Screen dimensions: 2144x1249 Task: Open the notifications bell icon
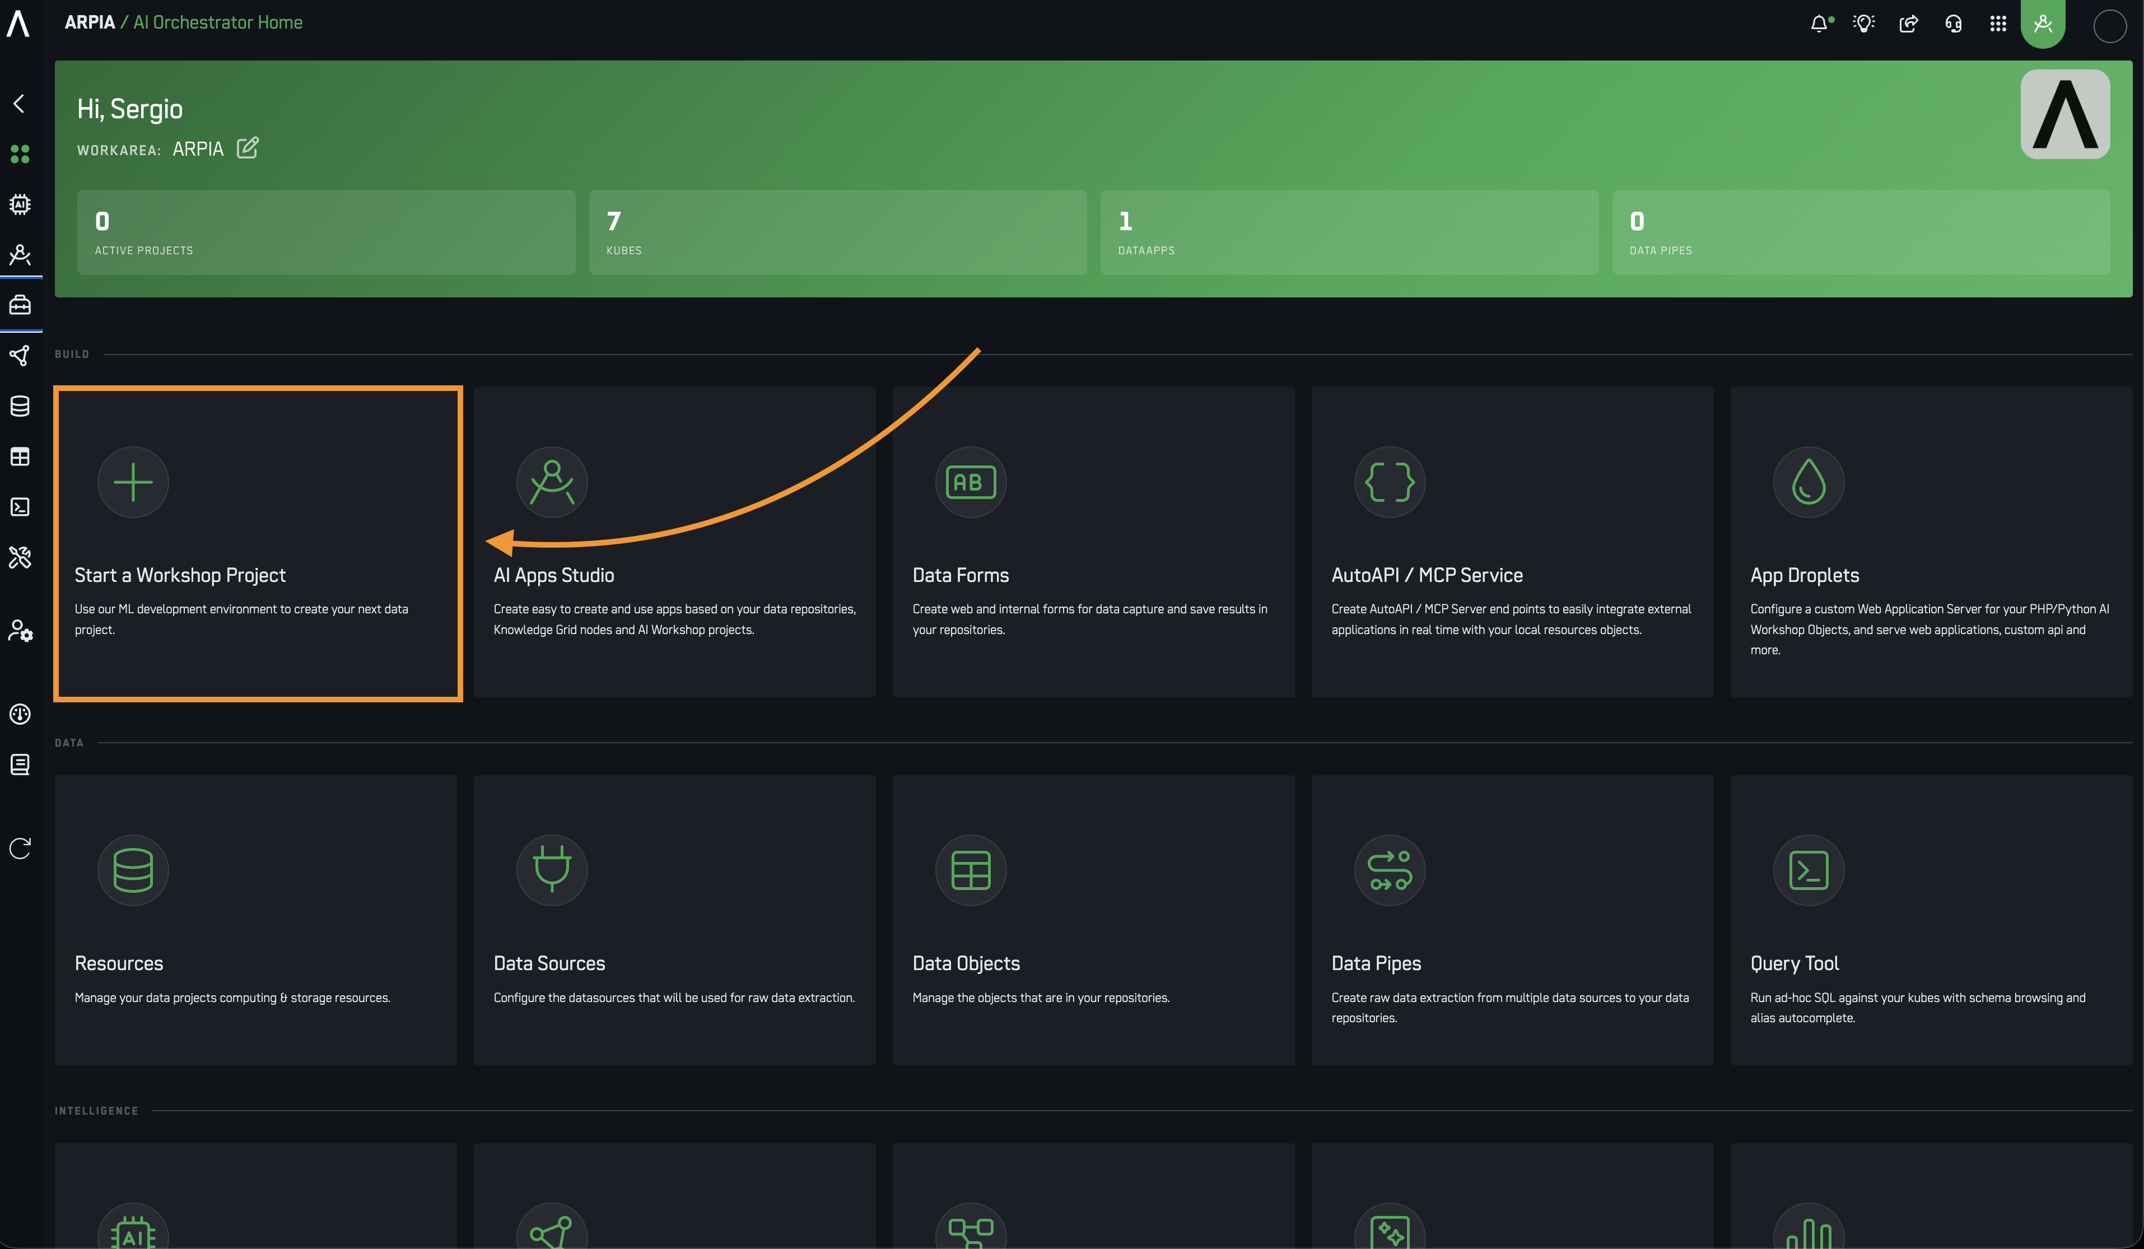tap(1819, 23)
